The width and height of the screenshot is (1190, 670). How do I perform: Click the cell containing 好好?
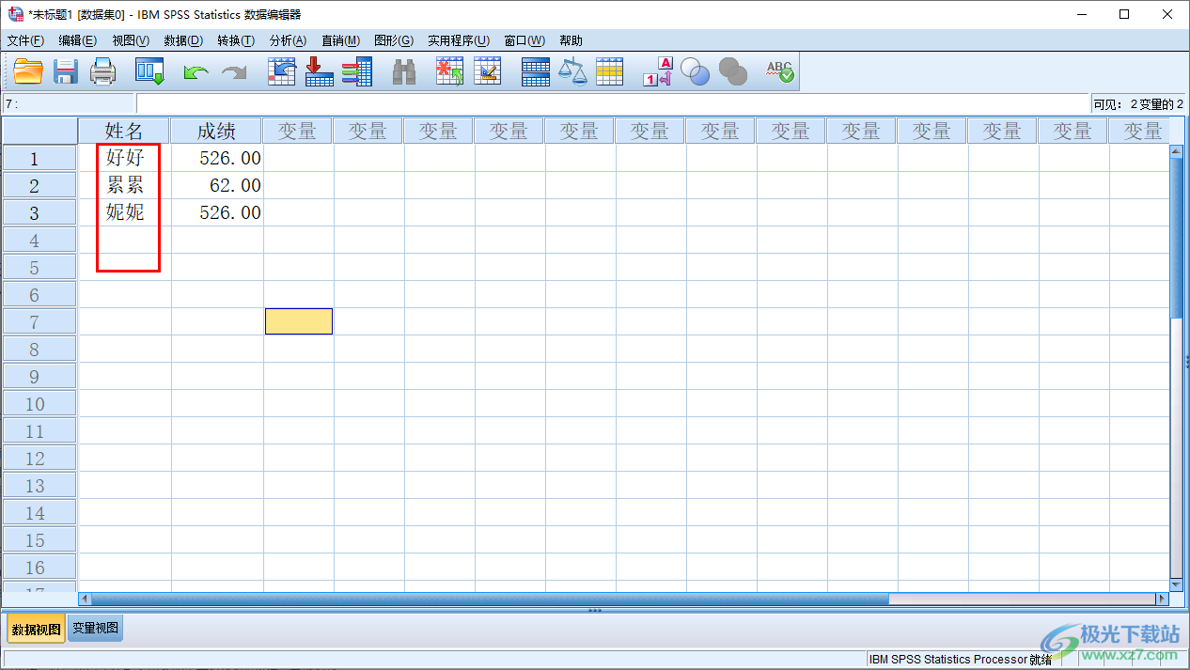click(x=125, y=158)
